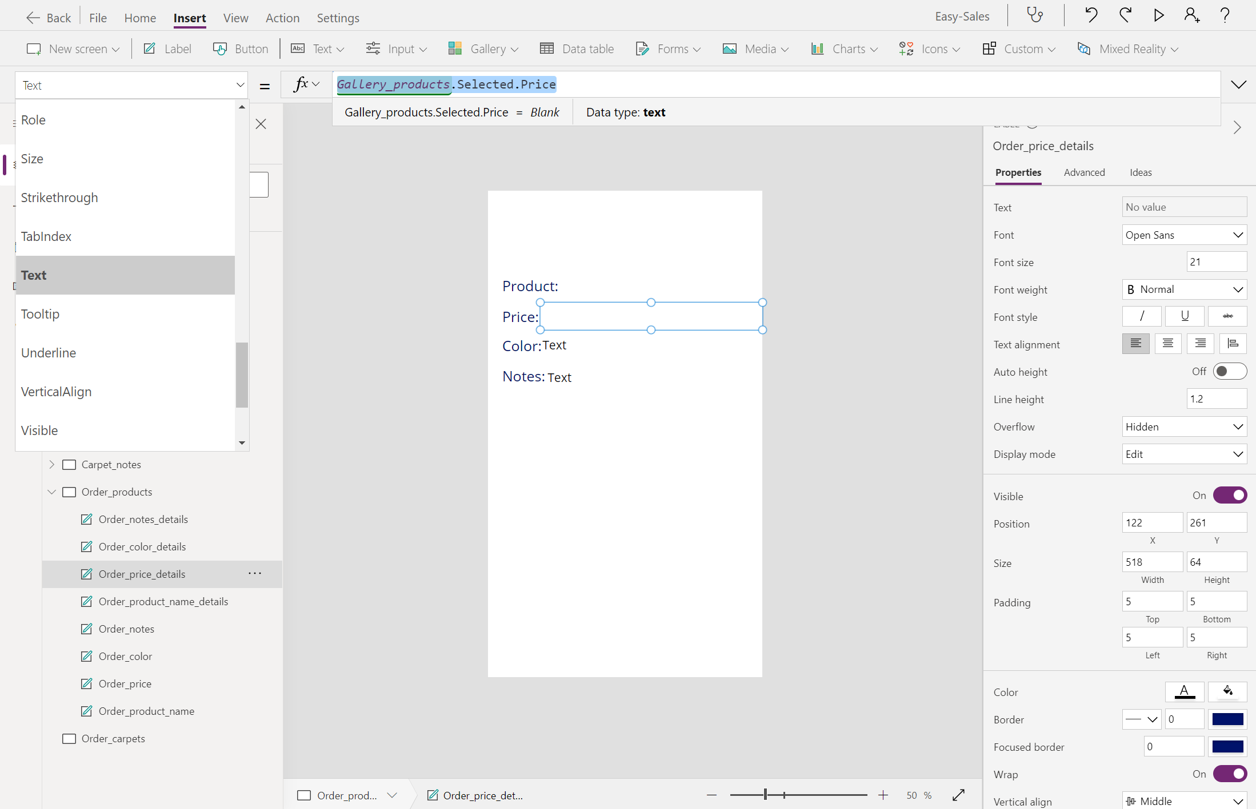Viewport: 1256px width, 809px height.
Task: Close the tree view pane
Action: [x=261, y=124]
